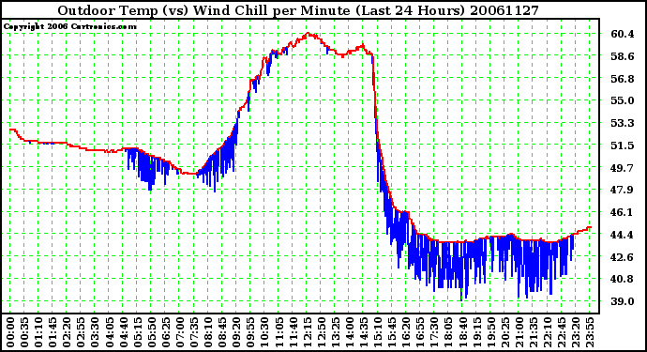This screenshot has width=647, height=352.
Task: Click the 22:10 time label
Action: point(548,332)
